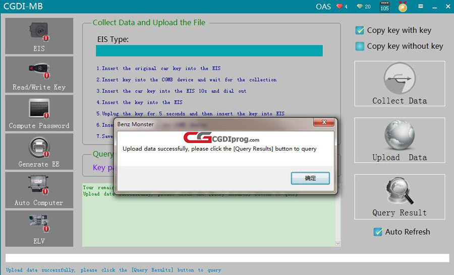Confirm the Benz Monster dialog with 确定
This screenshot has height=275, width=454.
(x=310, y=178)
